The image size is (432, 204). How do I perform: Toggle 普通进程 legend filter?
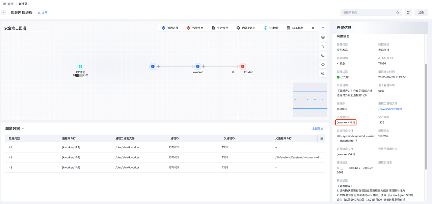(x=170, y=28)
